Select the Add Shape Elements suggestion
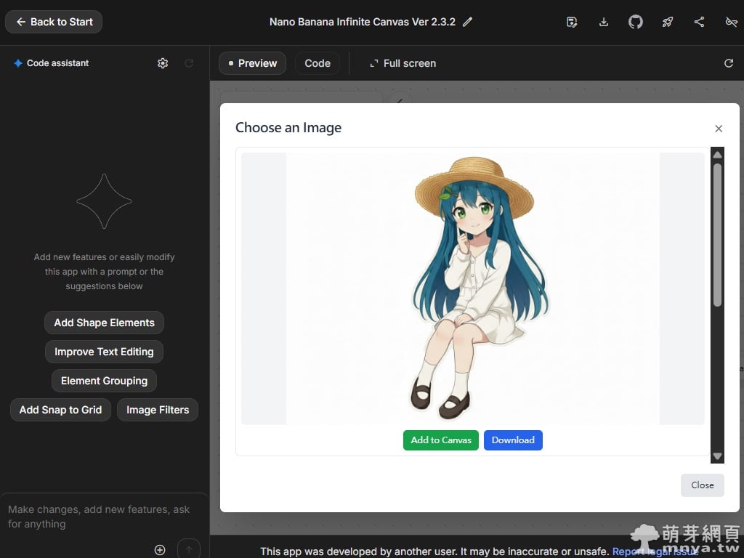Image resolution: width=744 pixels, height=558 pixels. point(104,323)
